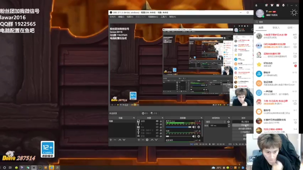Image resolution: width=303 pixels, height=170 pixels.
Task: Enable 工作室模式 in OBS controls
Action: 245,132
